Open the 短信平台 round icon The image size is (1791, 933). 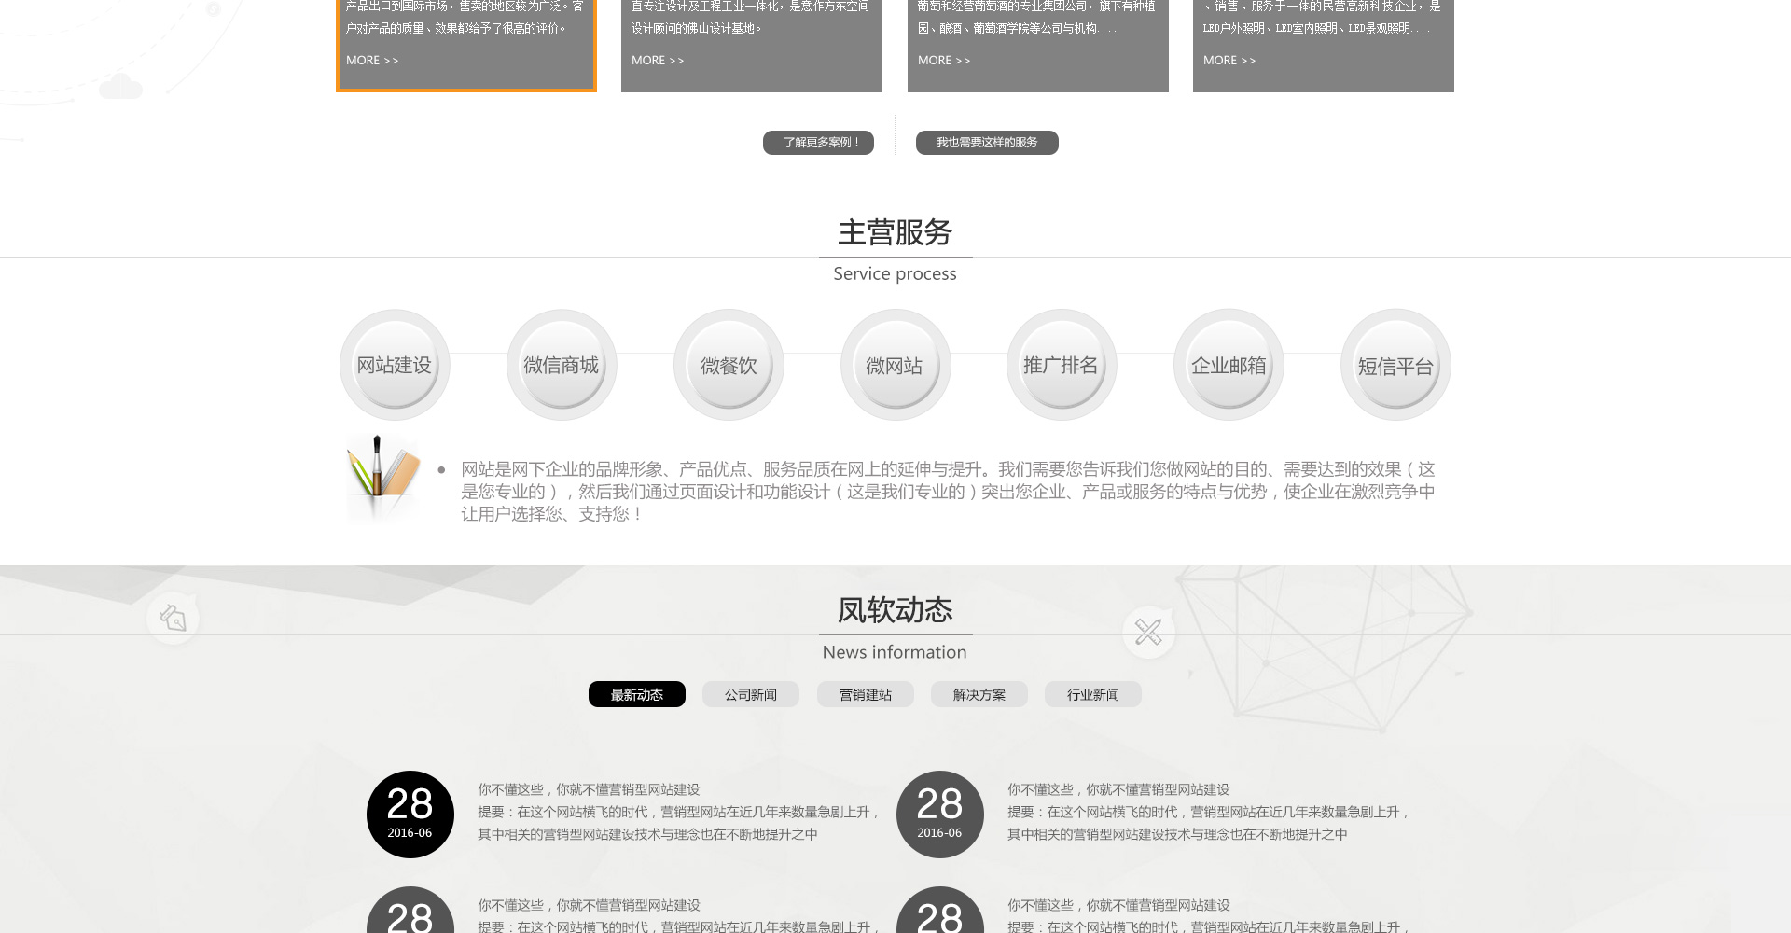tap(1395, 365)
